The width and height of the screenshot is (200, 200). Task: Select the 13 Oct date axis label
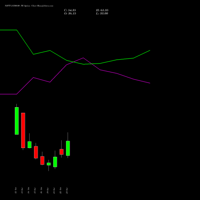22,190
